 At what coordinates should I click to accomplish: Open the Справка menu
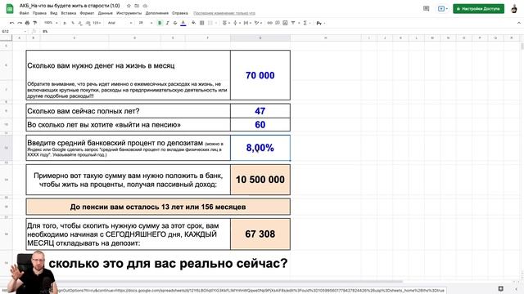pyautogui.click(x=180, y=13)
